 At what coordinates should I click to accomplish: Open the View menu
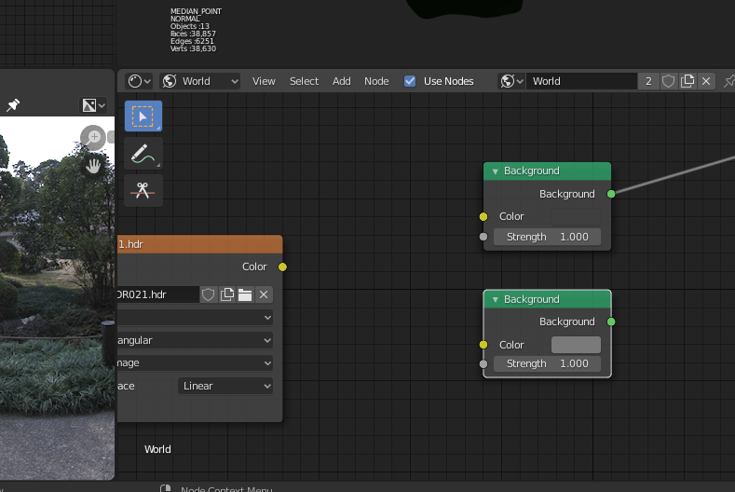click(264, 81)
